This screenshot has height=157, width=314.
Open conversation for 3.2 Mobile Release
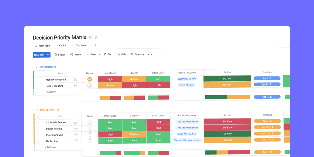click(76, 122)
